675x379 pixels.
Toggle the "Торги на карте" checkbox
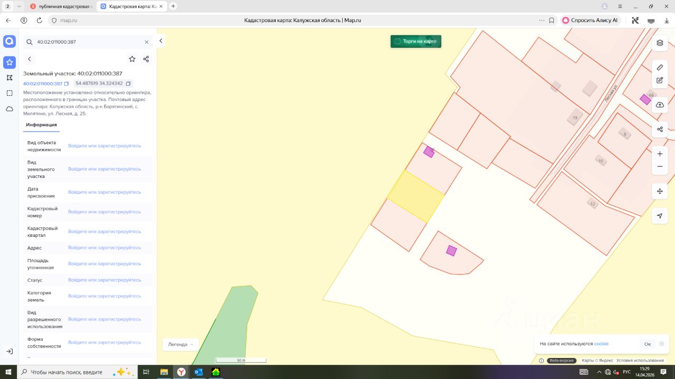pyautogui.click(x=398, y=41)
